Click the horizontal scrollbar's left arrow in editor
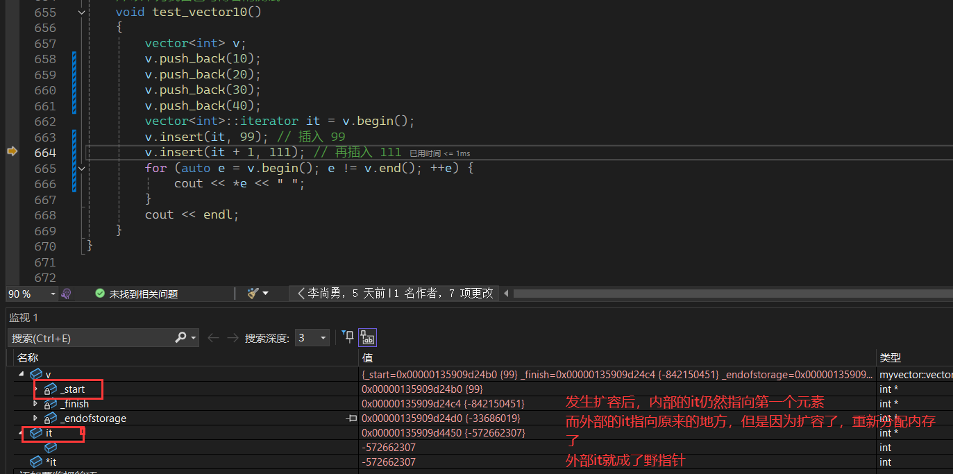Screen dimensions: 953x474 pos(507,294)
